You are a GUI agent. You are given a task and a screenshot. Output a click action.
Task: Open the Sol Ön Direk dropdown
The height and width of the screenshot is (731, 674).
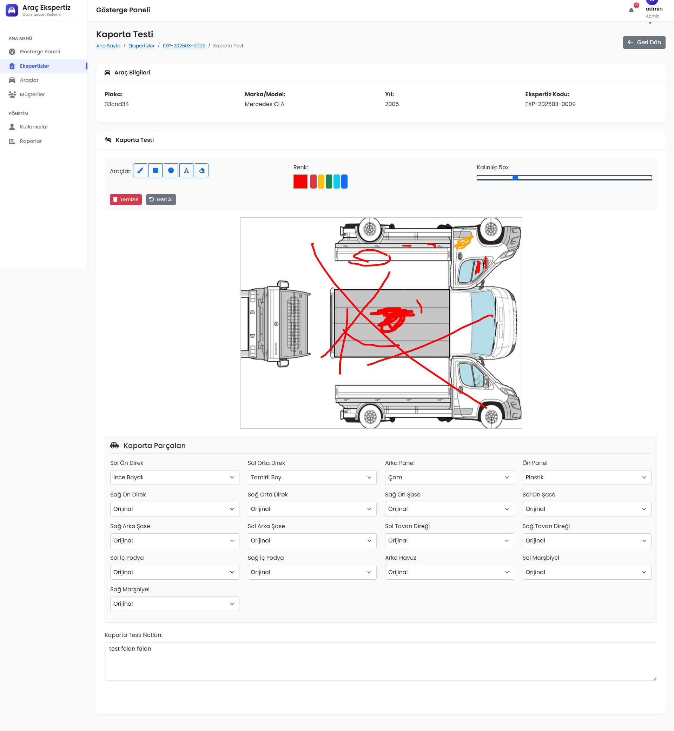point(175,478)
